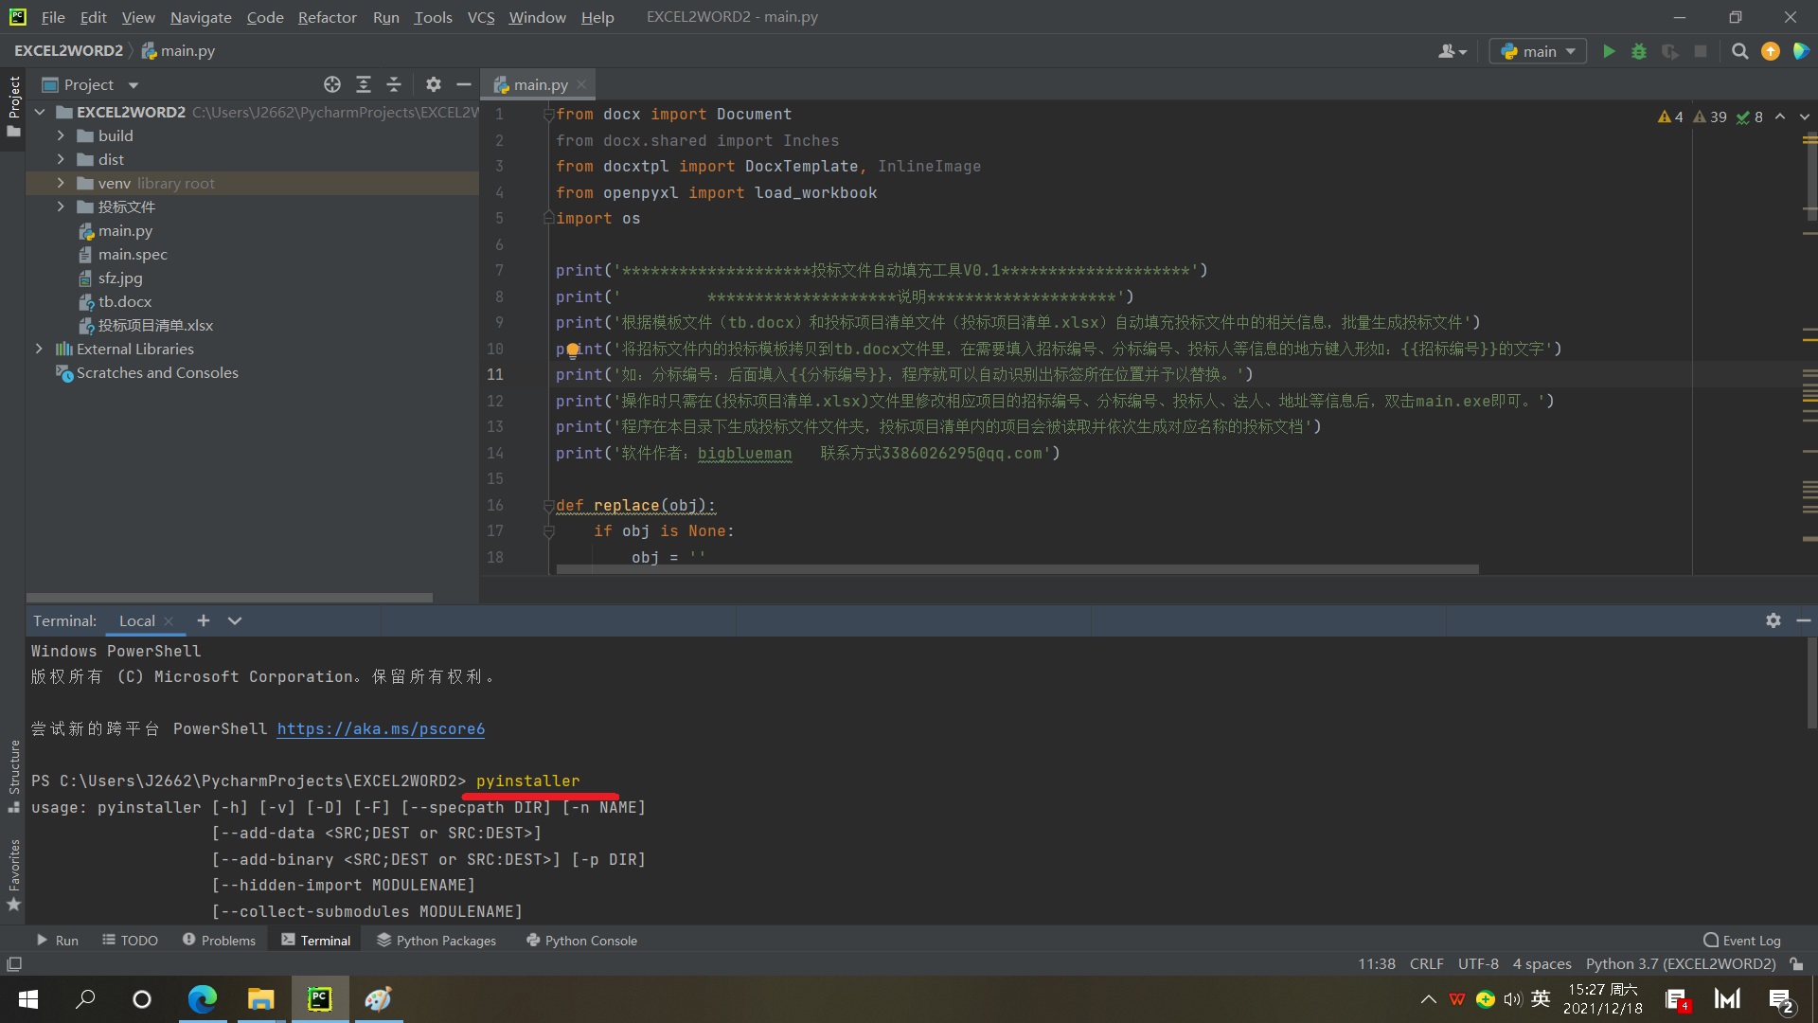Viewport: 1818px width, 1023px height.
Task: Expand the venv library root folder
Action: pos(61,183)
